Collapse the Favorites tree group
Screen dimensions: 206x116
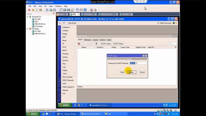coord(27,29)
